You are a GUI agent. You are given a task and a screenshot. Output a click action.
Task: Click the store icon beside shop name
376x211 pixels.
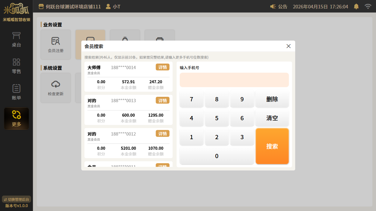41,6
